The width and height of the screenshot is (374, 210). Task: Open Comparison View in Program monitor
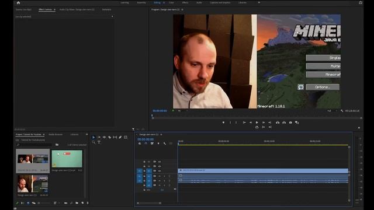coord(297,123)
